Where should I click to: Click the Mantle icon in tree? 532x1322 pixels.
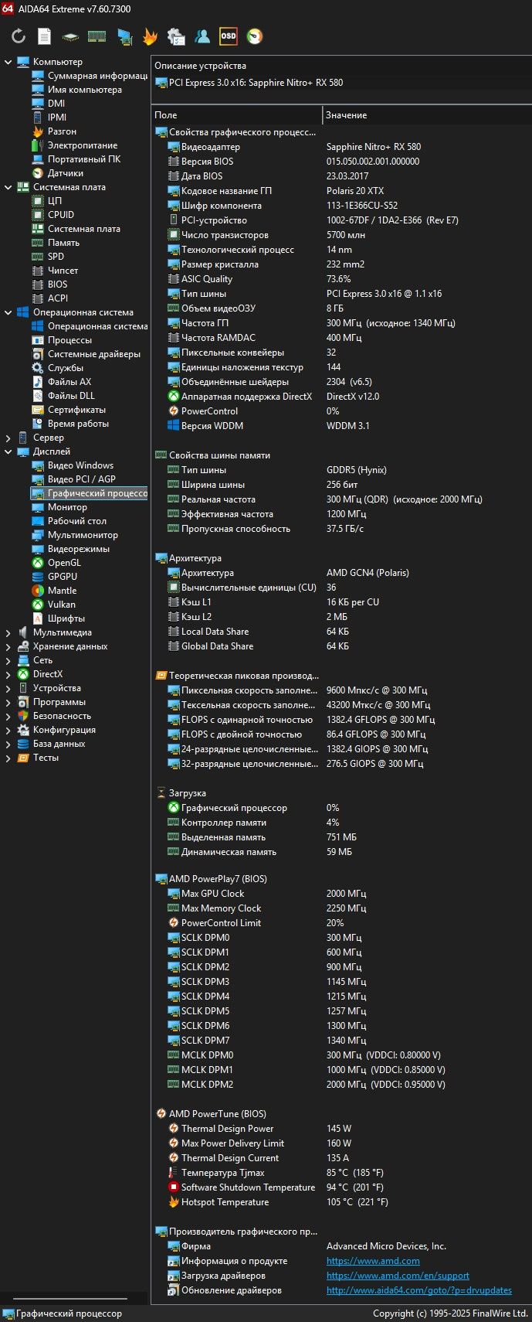(38, 591)
